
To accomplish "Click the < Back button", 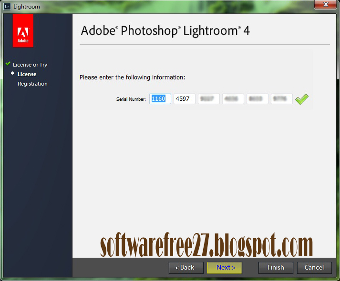I will coord(186,268).
